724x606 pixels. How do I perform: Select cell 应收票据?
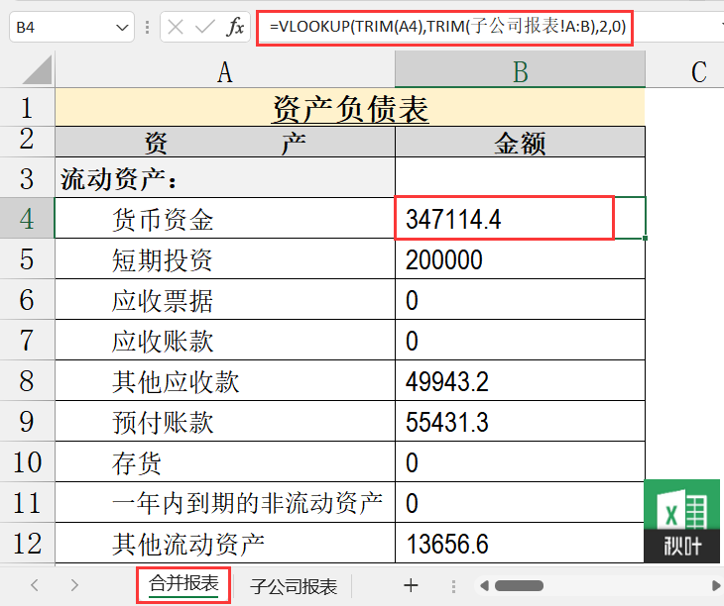[x=225, y=299]
